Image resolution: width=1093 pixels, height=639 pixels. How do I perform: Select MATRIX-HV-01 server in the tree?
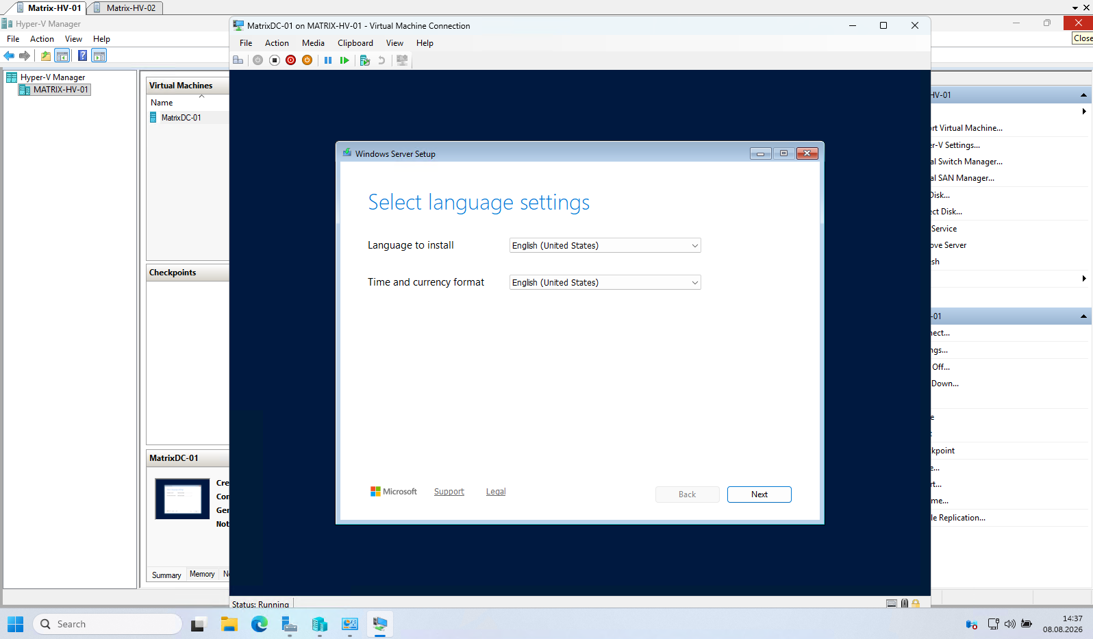(61, 90)
